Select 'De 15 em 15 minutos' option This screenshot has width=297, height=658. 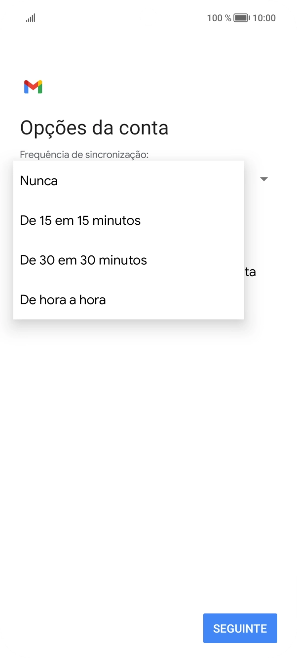pos(79,220)
